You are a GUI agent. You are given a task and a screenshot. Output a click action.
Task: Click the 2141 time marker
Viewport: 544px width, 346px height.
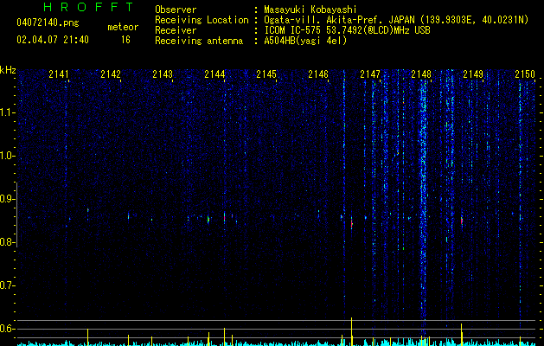(59, 74)
